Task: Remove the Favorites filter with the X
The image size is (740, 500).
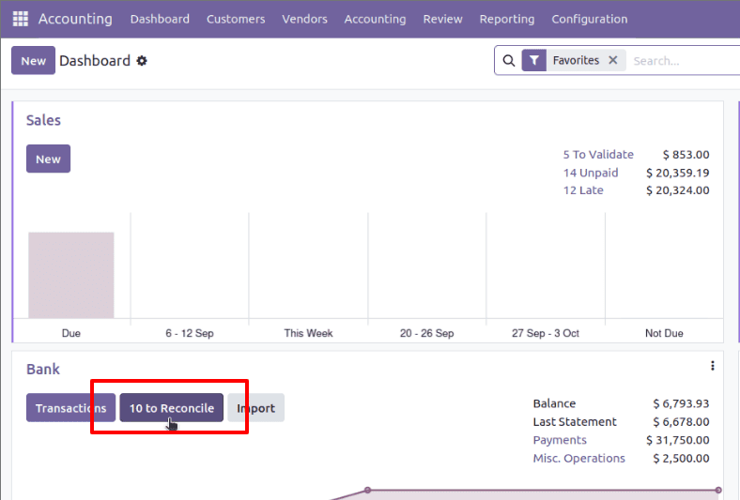Action: point(613,60)
